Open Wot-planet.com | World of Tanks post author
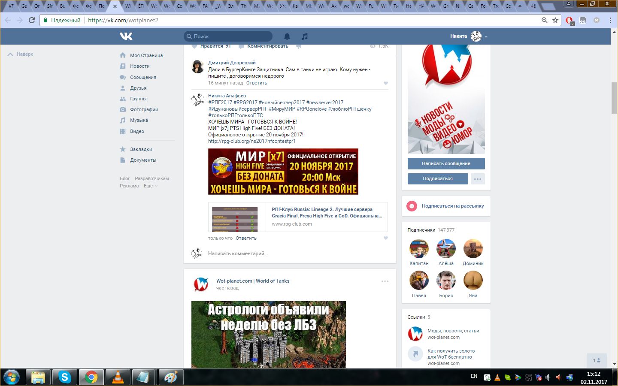 [253, 281]
